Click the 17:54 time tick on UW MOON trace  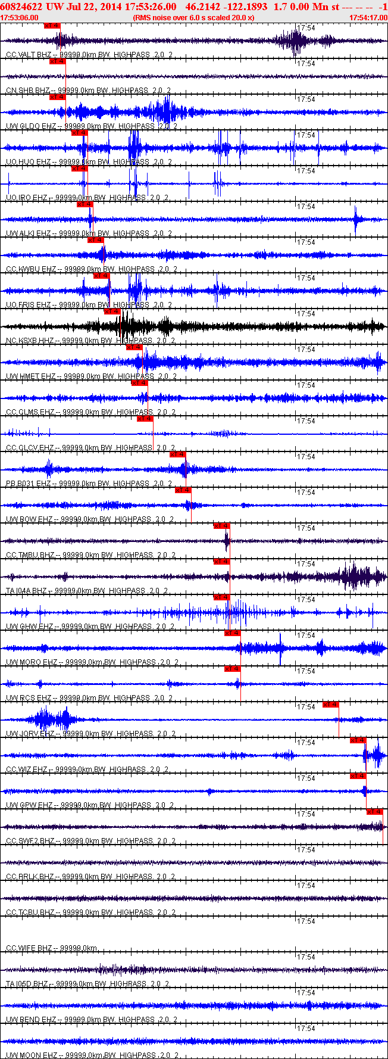click(306, 1029)
